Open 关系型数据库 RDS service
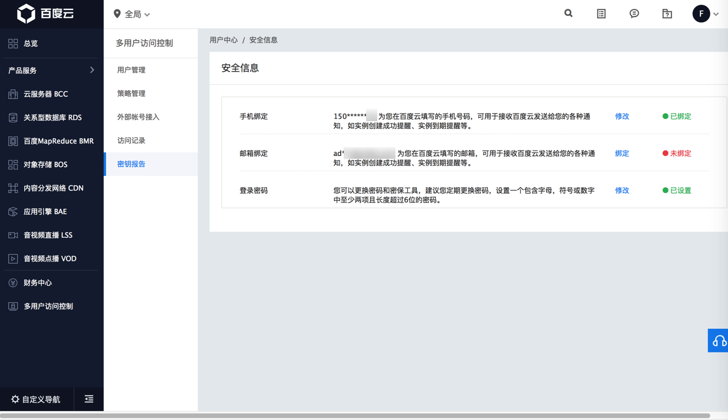Viewport: 728px width, 420px height. click(x=52, y=118)
